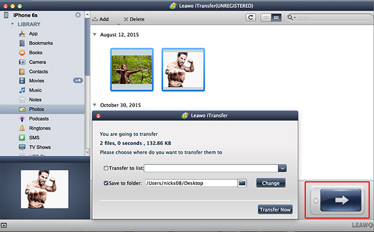Close the Leawo iTransfer dialog

click(x=98, y=116)
